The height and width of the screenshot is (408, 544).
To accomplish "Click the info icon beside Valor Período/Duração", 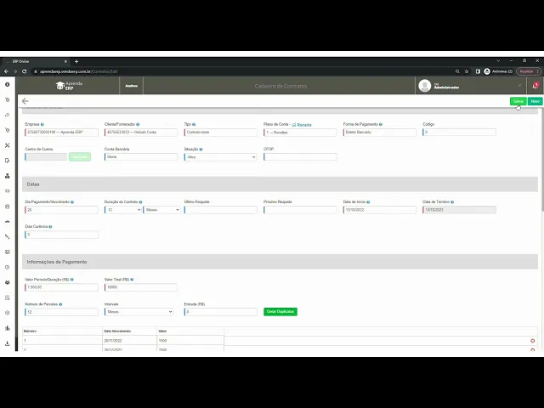I will click(x=71, y=280).
